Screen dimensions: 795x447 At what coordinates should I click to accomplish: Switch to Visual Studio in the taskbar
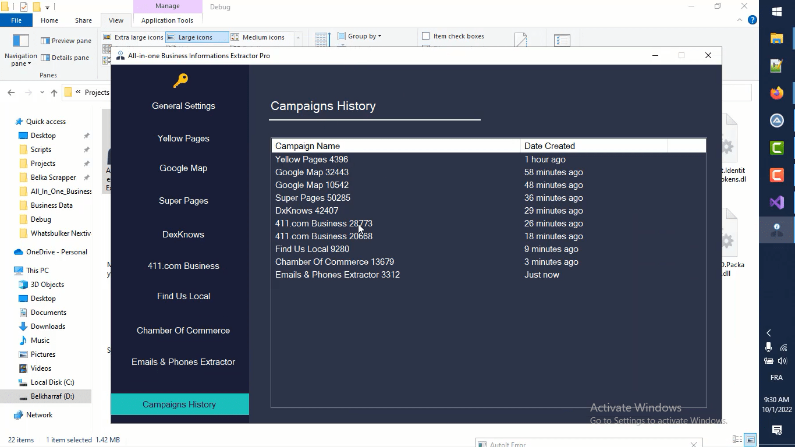[776, 203]
